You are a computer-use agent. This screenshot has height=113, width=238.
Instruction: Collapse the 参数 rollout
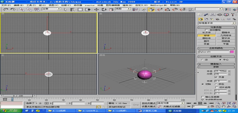216,67
